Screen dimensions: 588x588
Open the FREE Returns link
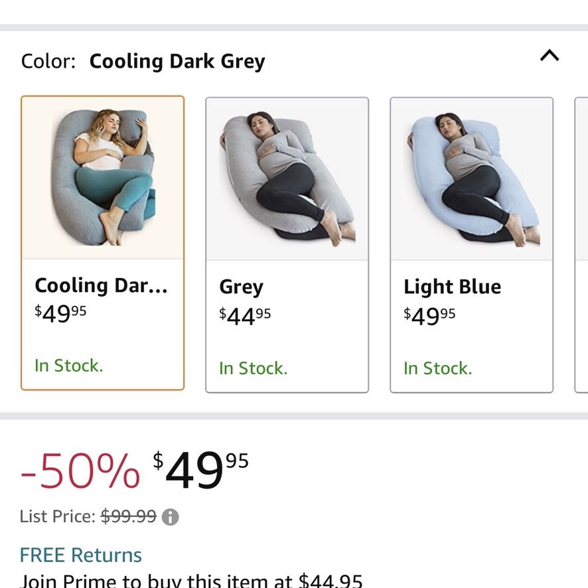(80, 555)
